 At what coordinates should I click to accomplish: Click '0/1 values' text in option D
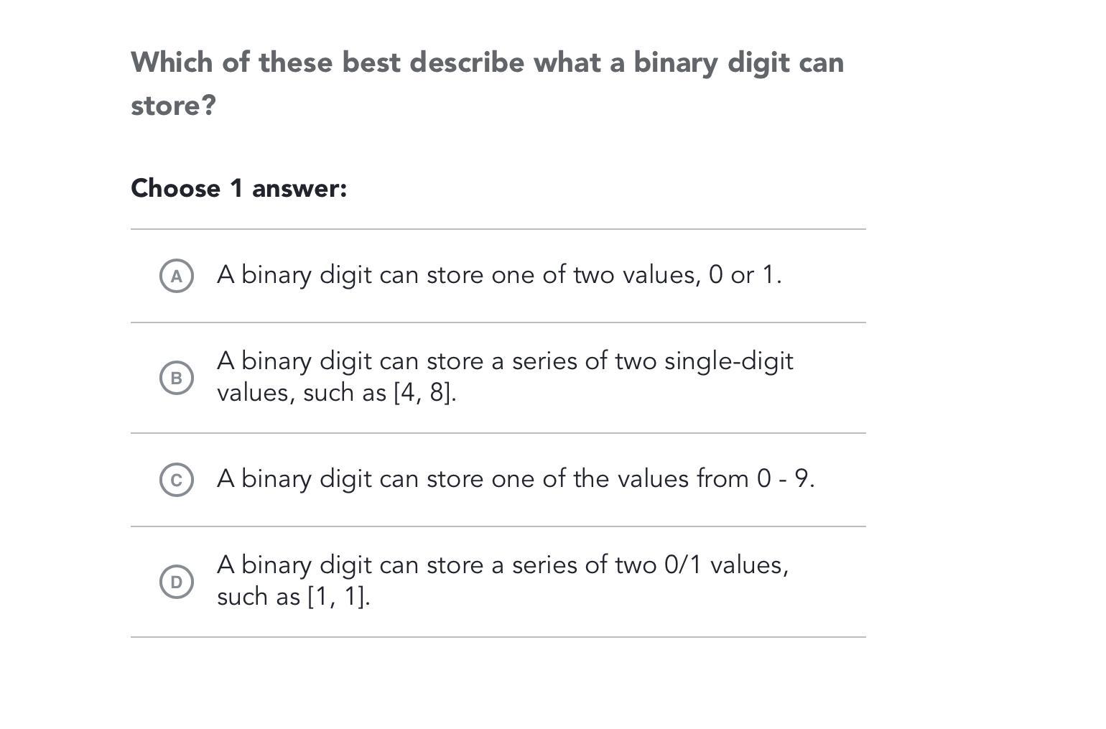pos(727,565)
